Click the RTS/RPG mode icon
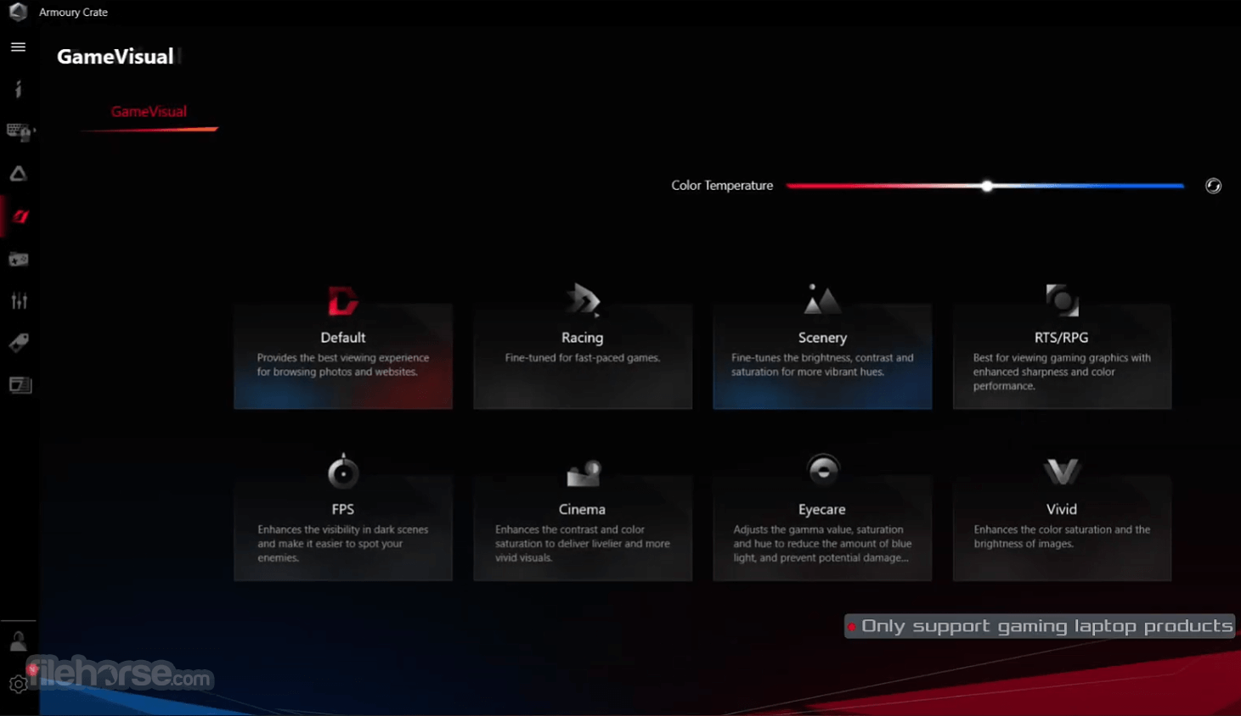The image size is (1241, 716). [1062, 299]
